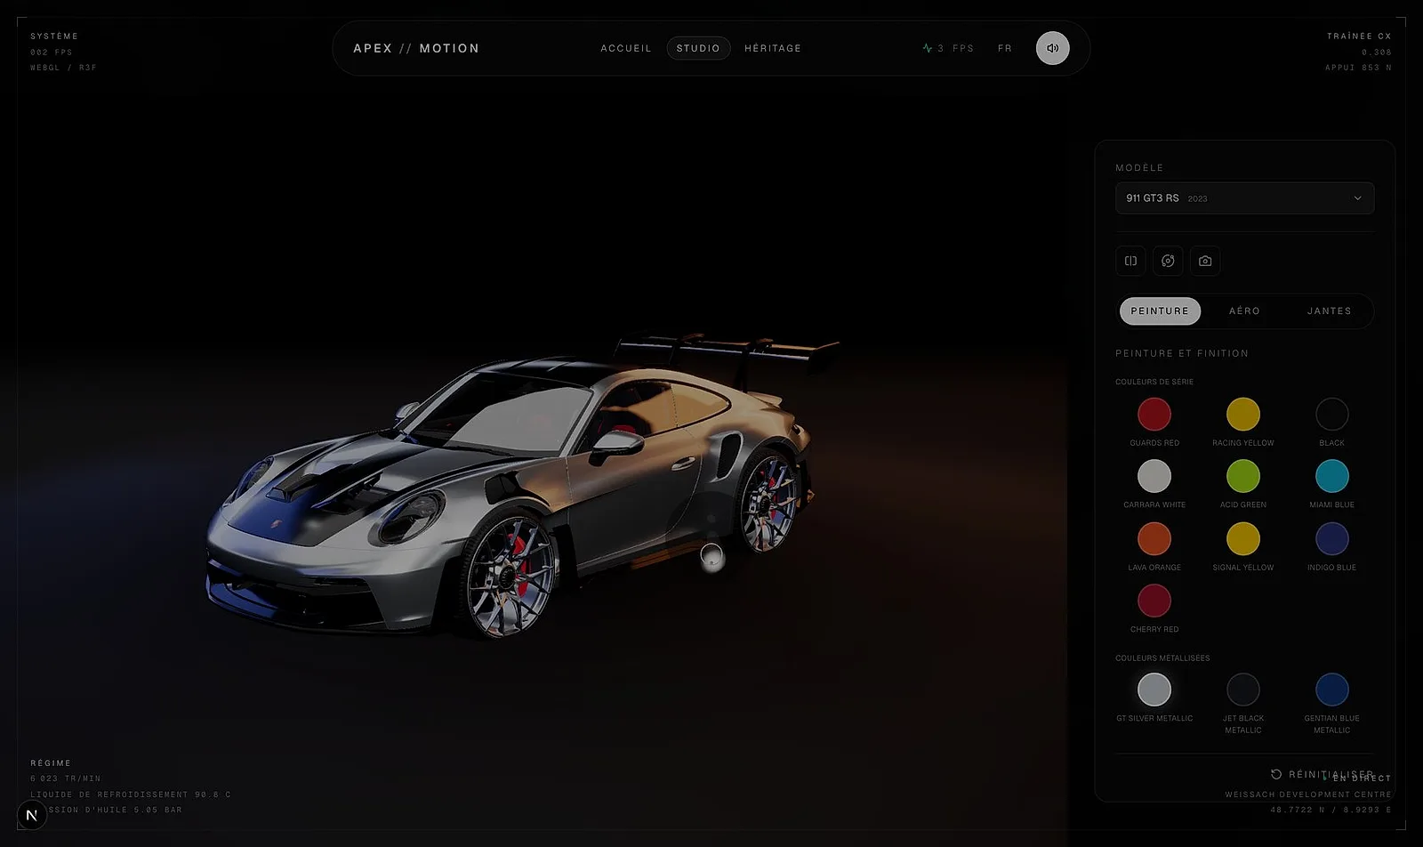The height and width of the screenshot is (847, 1423).
Task: Click the "WEBGL / R3F" text
Action: [63, 68]
